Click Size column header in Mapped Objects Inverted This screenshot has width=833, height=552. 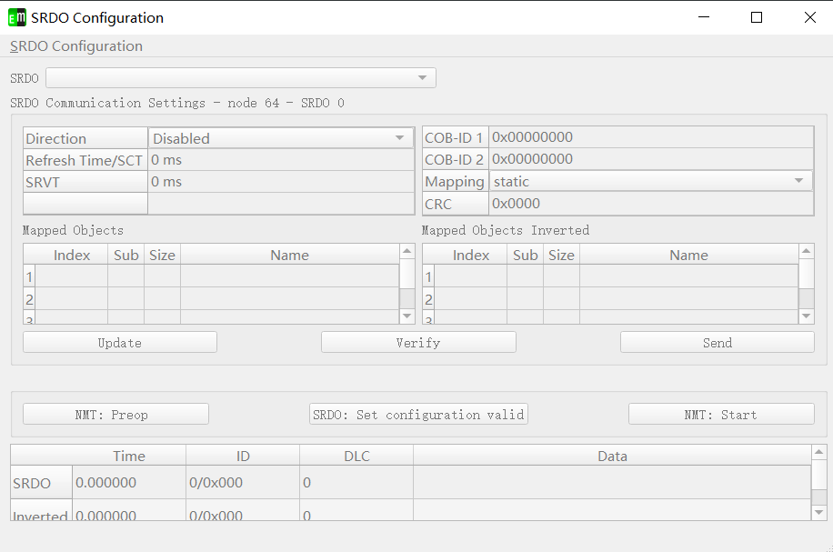pyautogui.click(x=561, y=255)
